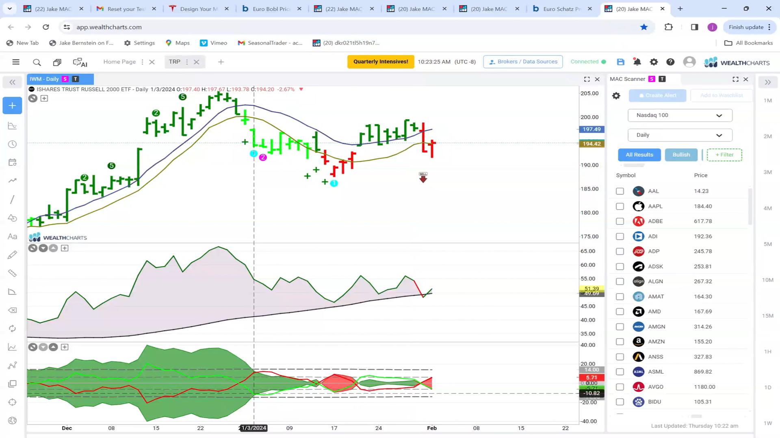Show All Results in scanner
Image resolution: width=780 pixels, height=438 pixels.
click(639, 155)
